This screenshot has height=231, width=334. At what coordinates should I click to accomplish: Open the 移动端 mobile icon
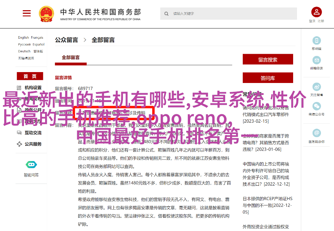coord(316,40)
